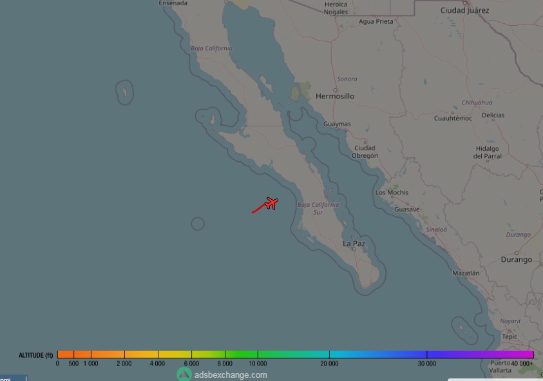Click the italic Durango state label
This screenshot has height=381, width=543.
[x=519, y=235]
